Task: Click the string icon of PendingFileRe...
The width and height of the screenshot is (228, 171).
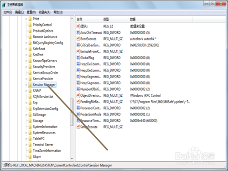Action: point(78,102)
